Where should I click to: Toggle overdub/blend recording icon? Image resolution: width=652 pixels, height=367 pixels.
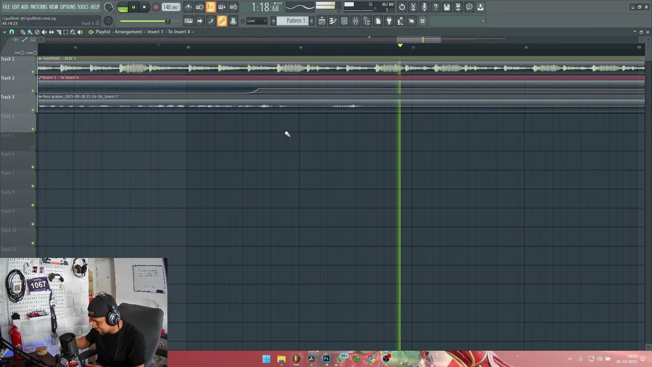222,7
